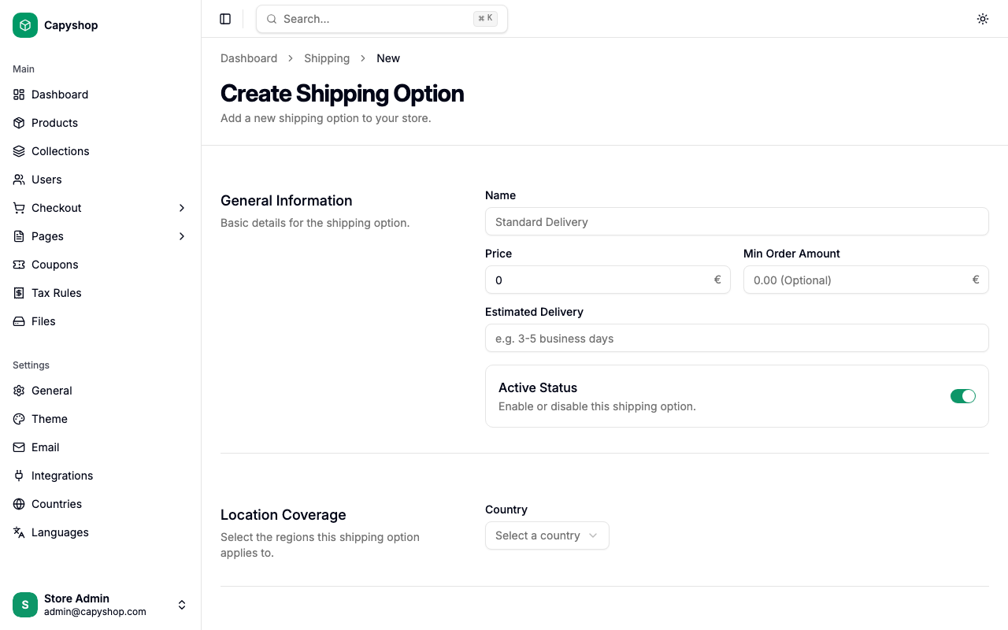Click the Shipping breadcrumb link
1008x630 pixels.
pyautogui.click(x=327, y=58)
